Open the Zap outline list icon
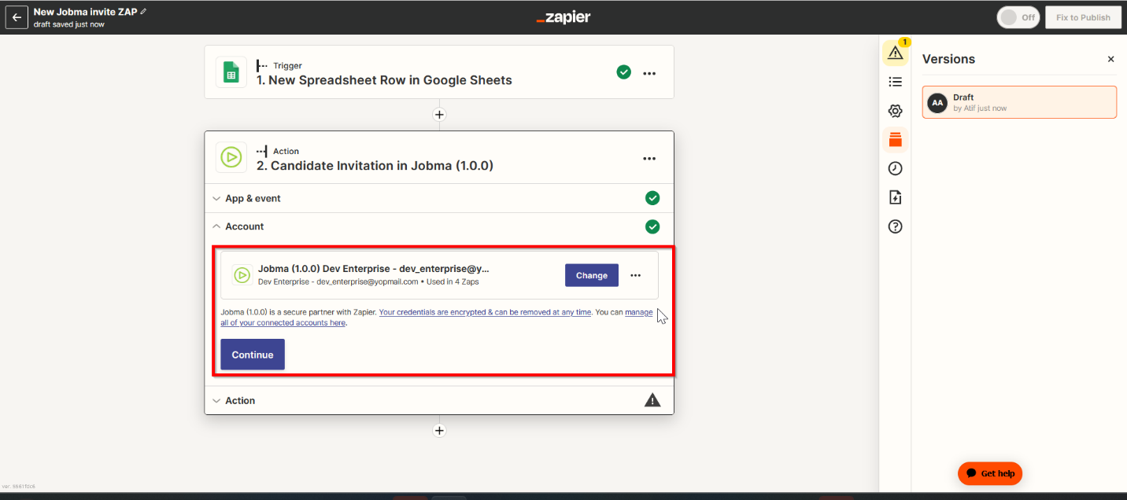1127x500 pixels. [895, 82]
